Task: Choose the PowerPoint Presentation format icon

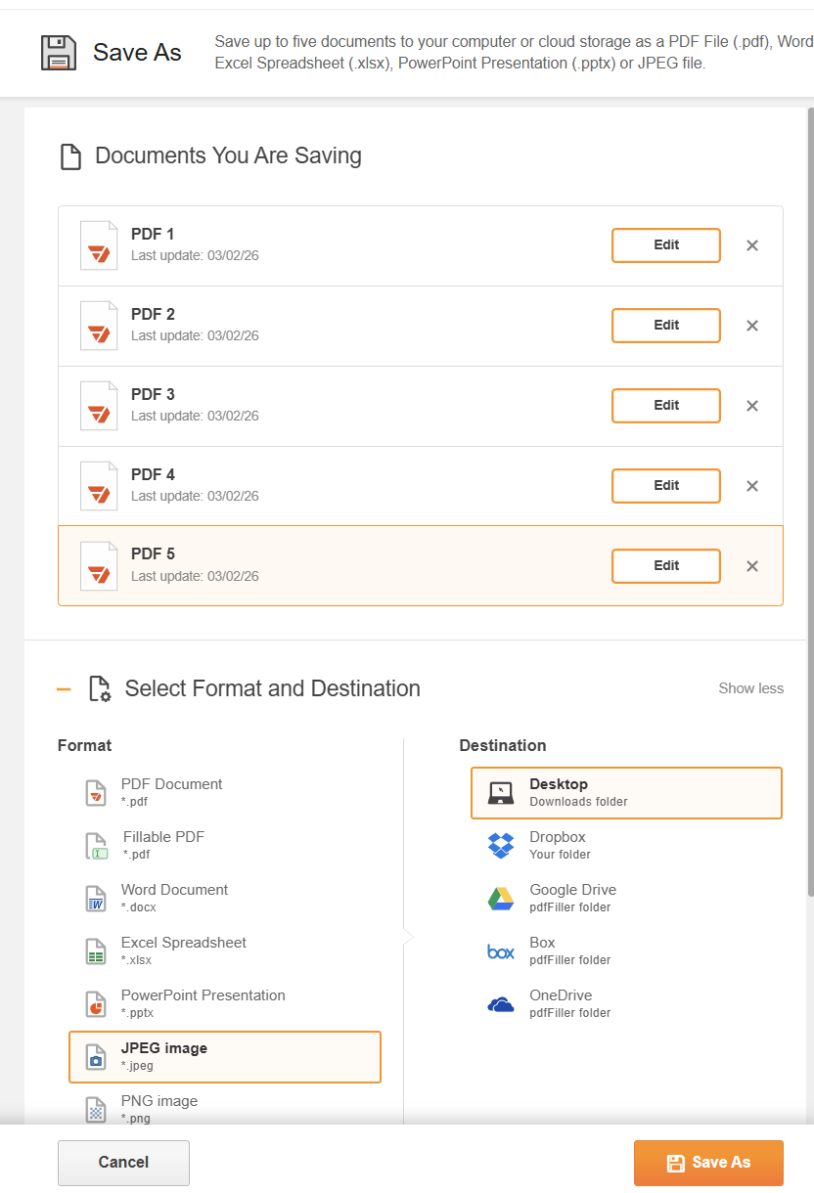Action: (95, 1003)
